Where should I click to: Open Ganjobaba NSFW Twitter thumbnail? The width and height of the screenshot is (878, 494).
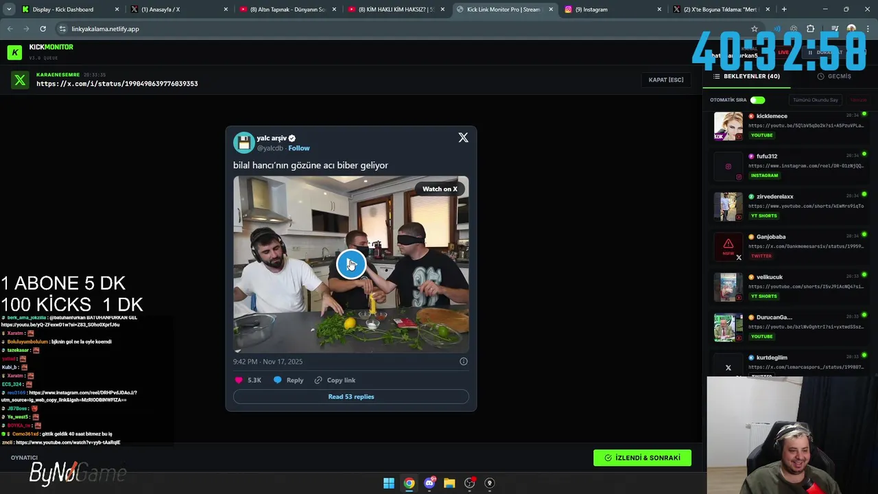point(728,247)
